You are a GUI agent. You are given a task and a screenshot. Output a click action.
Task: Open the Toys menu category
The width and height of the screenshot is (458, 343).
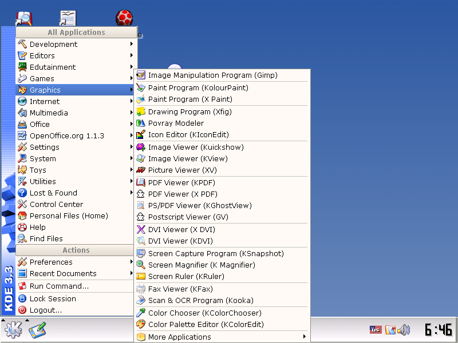[x=75, y=170]
